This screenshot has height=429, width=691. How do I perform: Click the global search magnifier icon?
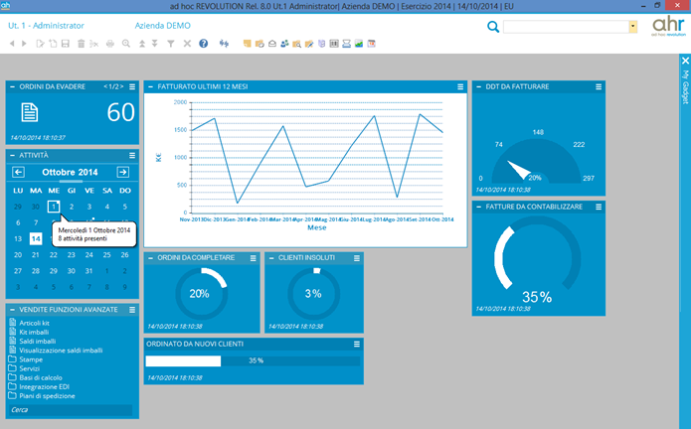click(493, 27)
